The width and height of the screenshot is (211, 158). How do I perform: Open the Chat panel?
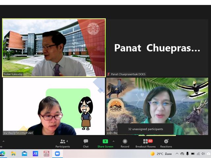point(86,144)
